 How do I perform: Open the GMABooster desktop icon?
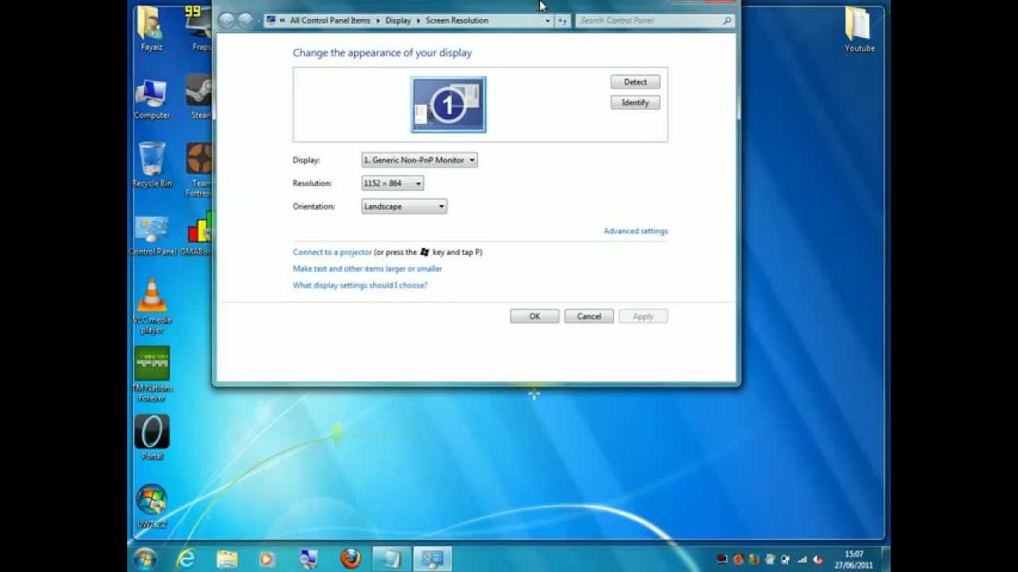point(196,234)
